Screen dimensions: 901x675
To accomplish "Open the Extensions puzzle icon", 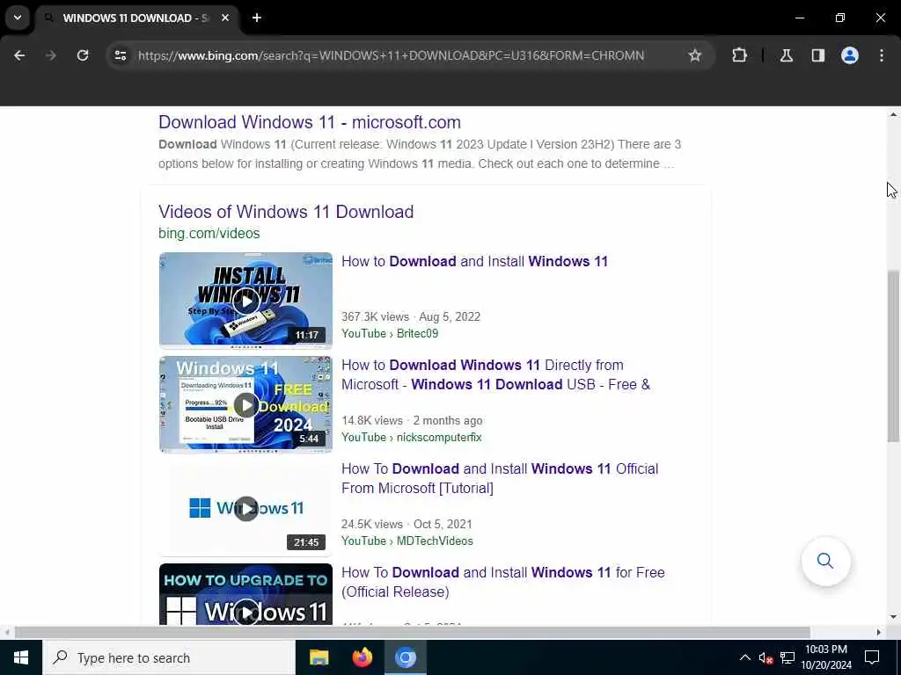I will 739,55.
